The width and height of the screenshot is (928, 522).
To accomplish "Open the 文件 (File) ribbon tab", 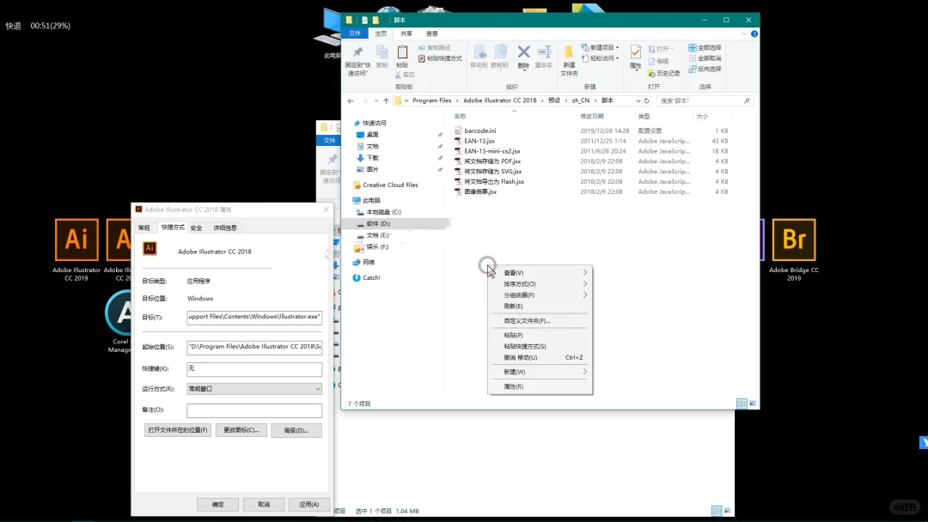I will pyautogui.click(x=355, y=33).
